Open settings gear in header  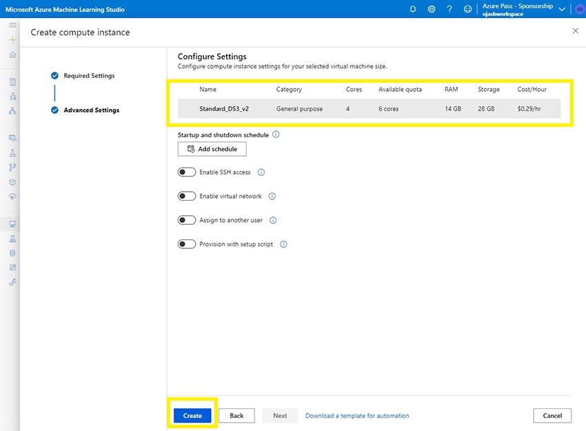[x=432, y=9]
